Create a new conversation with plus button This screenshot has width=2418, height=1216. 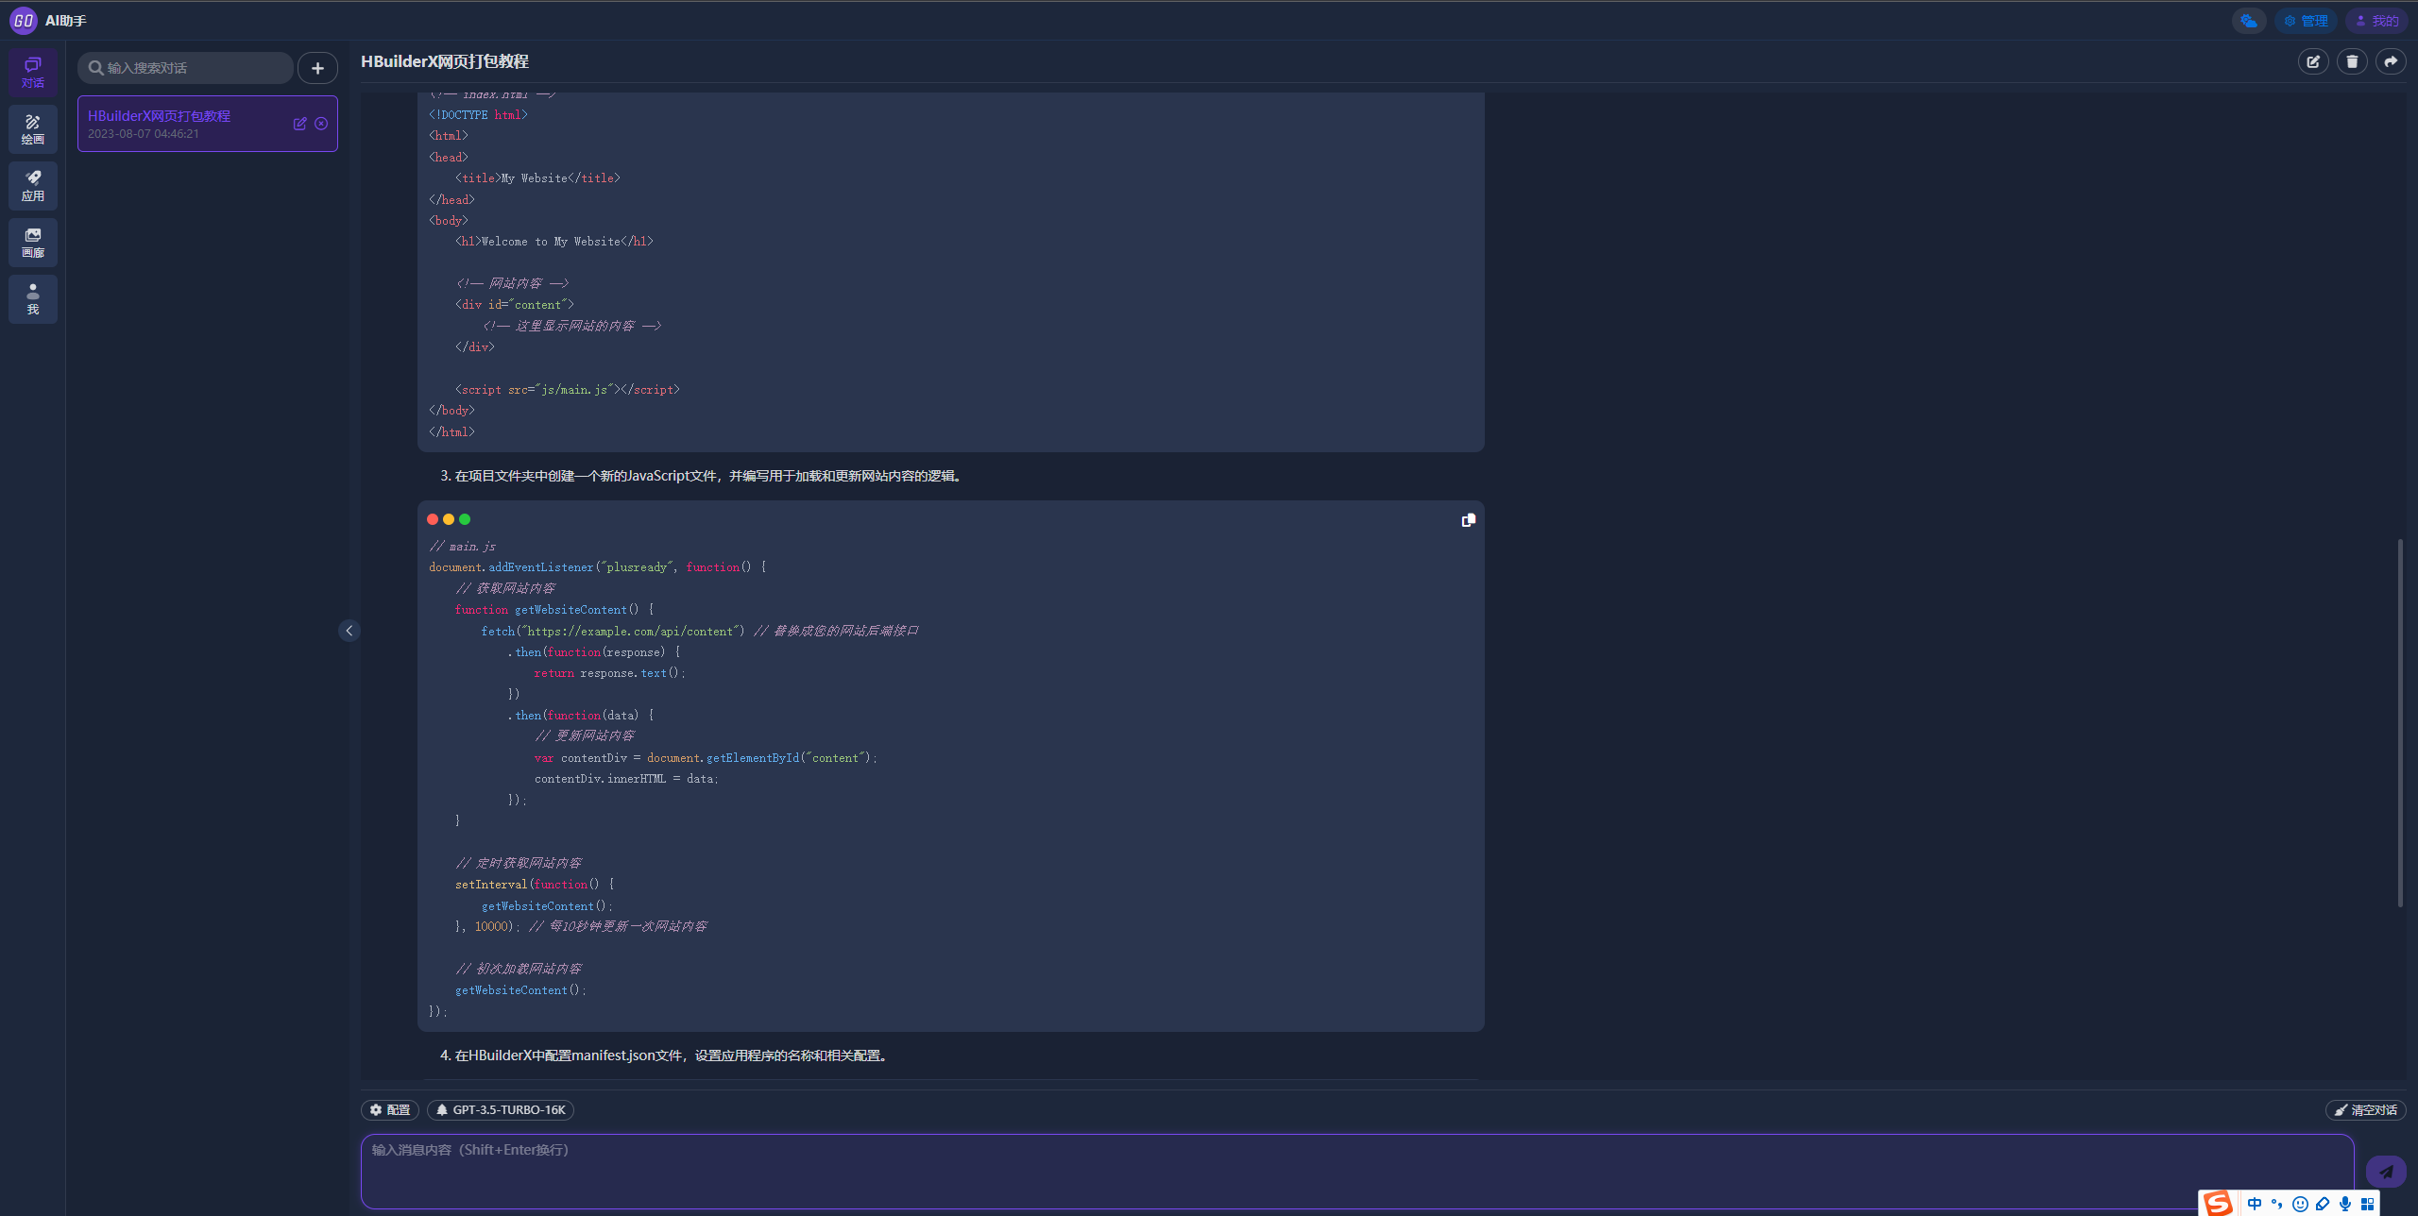318,68
